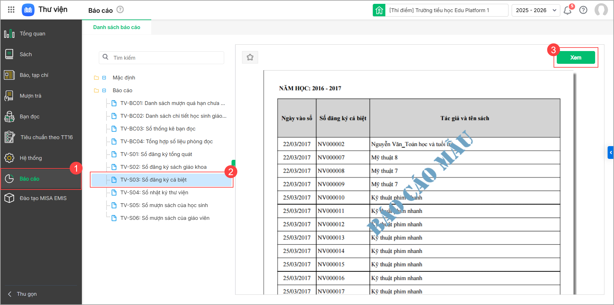614x305 pixels.
Task: Click the Báo cáo pie chart icon
Action: click(9, 179)
